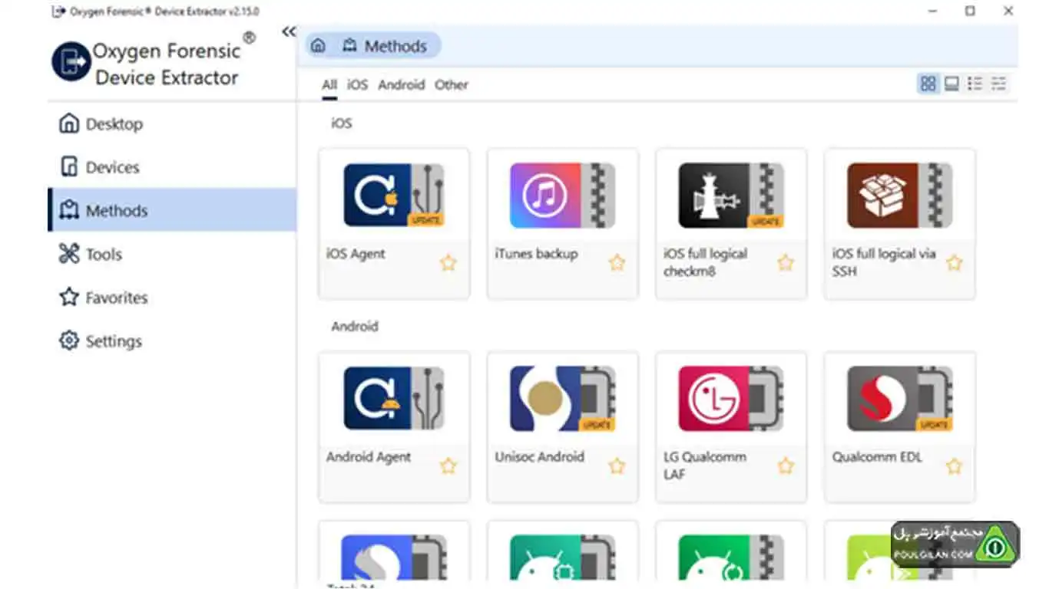Open Desktop in the sidebar
Image resolution: width=1049 pixels, height=589 pixels.
click(172, 123)
